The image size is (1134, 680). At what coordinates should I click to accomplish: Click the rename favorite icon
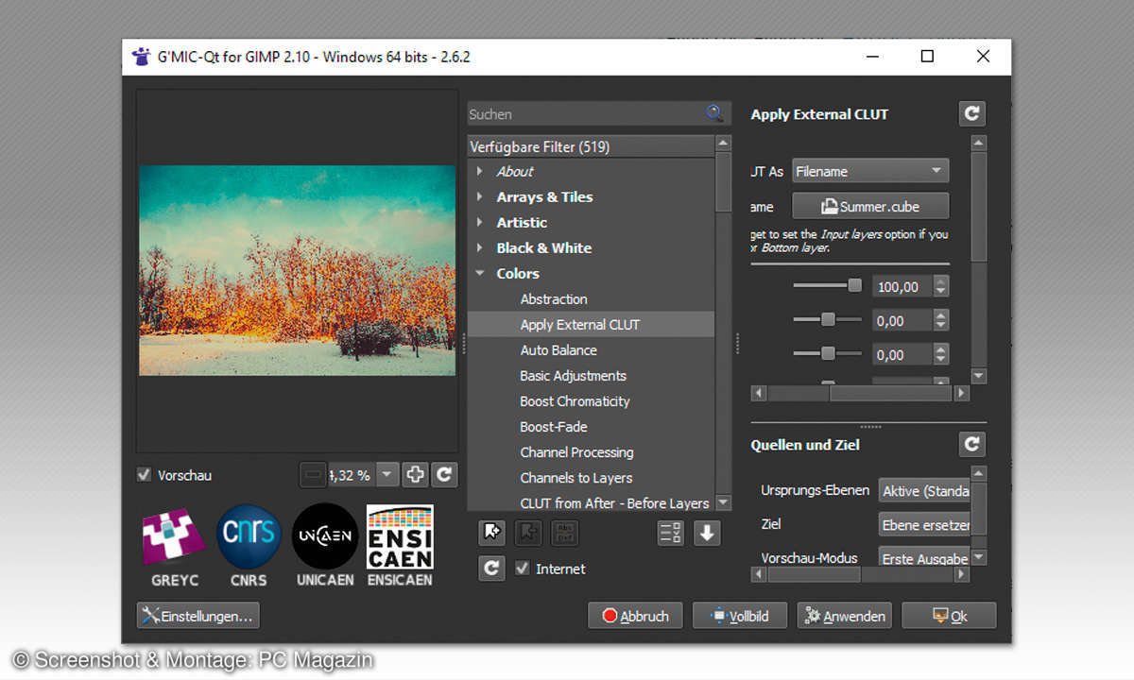coord(564,533)
